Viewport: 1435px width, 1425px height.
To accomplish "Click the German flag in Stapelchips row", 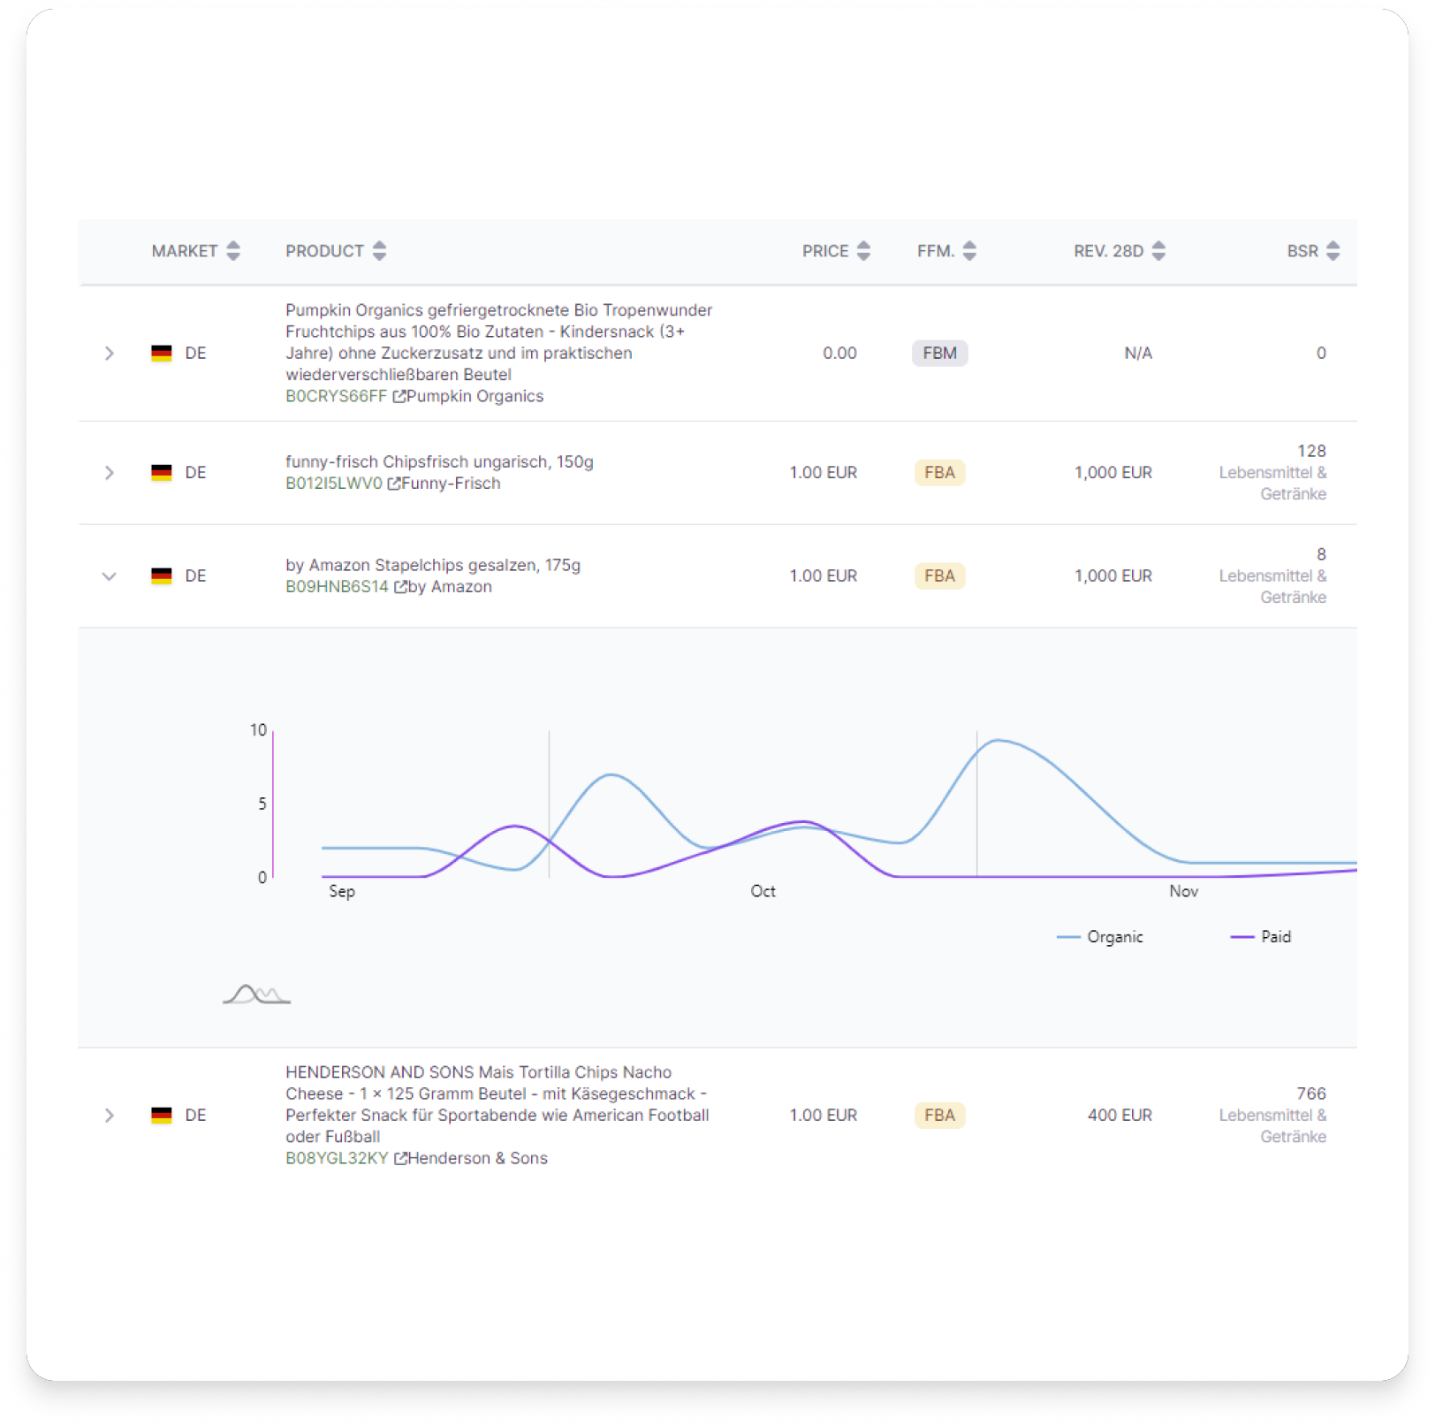I will pyautogui.click(x=162, y=576).
